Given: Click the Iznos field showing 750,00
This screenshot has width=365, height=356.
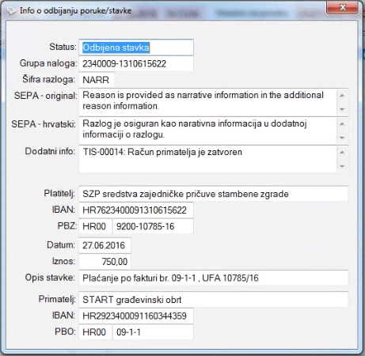Looking at the screenshot, I should [105, 261].
